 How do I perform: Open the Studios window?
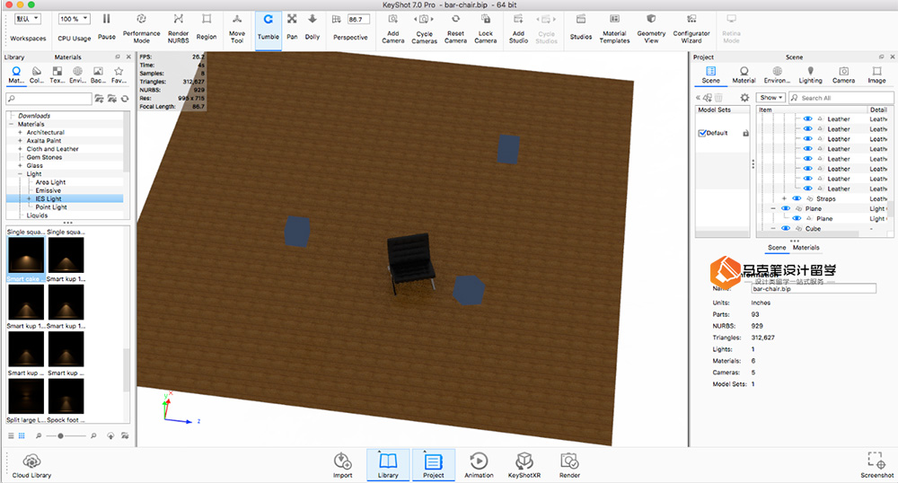click(581, 26)
